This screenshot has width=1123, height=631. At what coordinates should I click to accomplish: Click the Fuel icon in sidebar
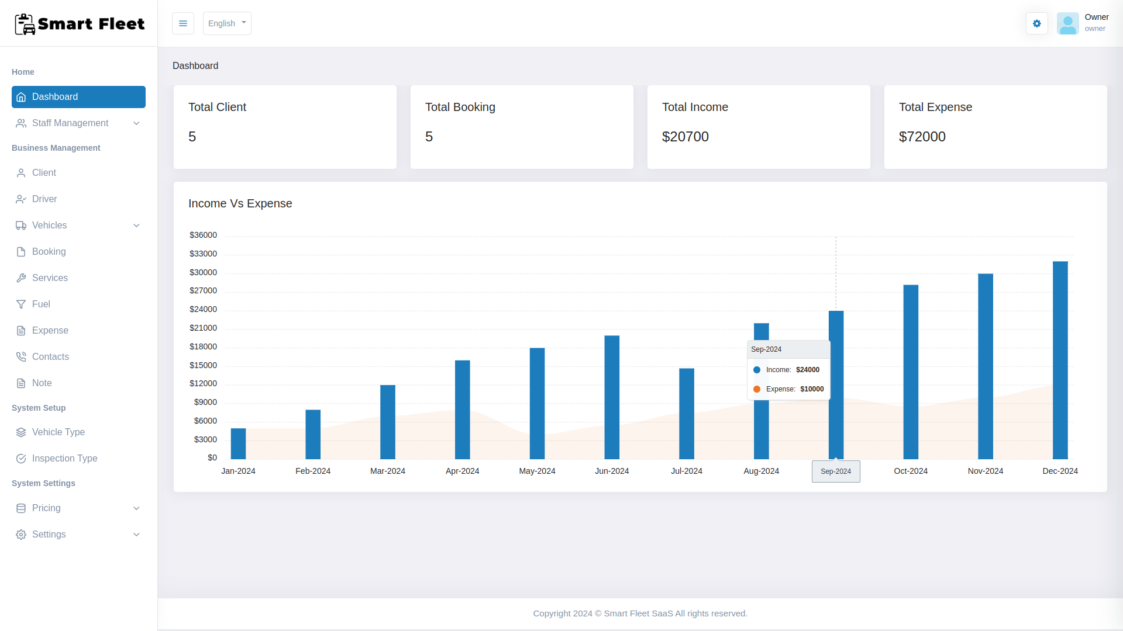click(x=21, y=304)
